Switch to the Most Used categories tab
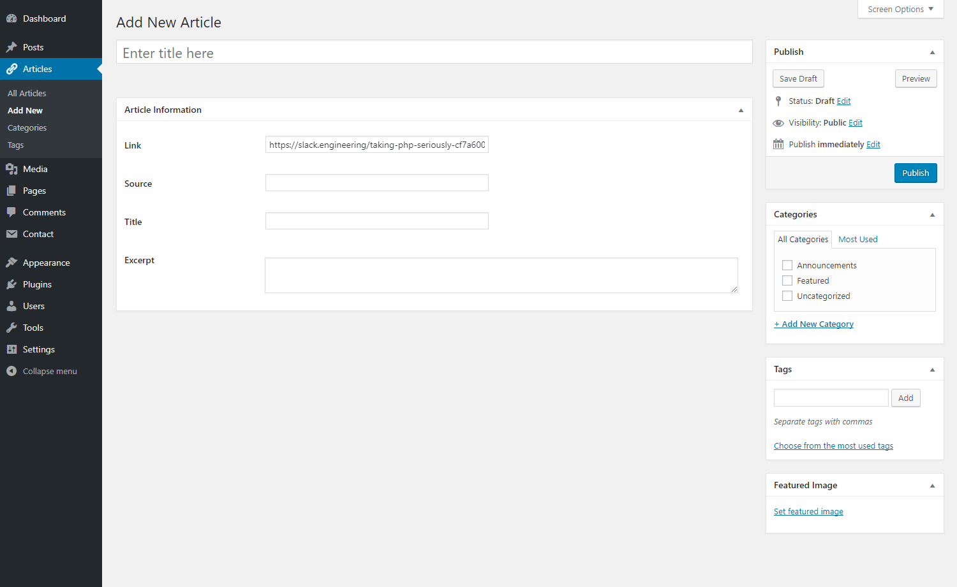 [x=857, y=239]
